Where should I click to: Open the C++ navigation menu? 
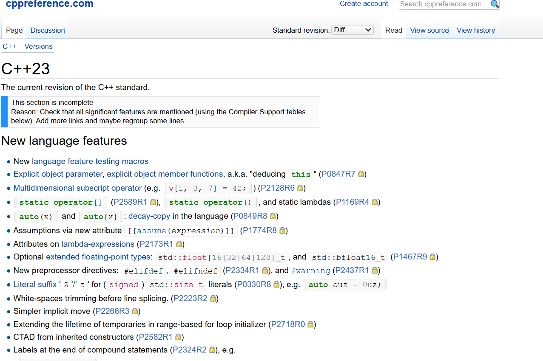pos(9,46)
